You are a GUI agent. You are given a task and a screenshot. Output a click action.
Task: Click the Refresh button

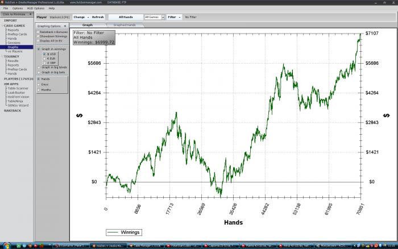click(x=98, y=17)
